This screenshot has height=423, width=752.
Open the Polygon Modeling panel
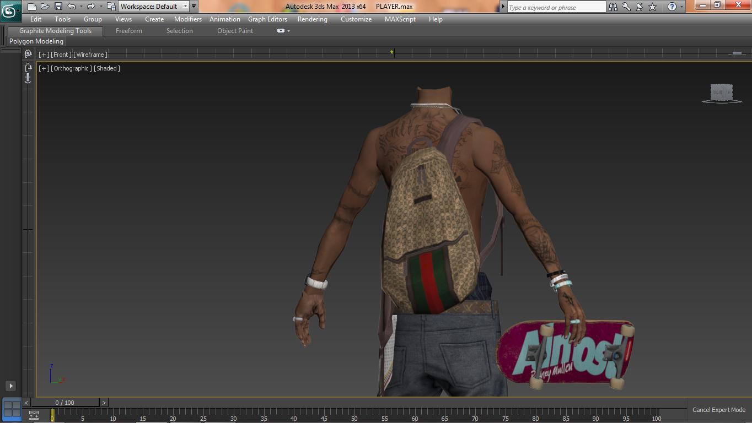point(36,41)
